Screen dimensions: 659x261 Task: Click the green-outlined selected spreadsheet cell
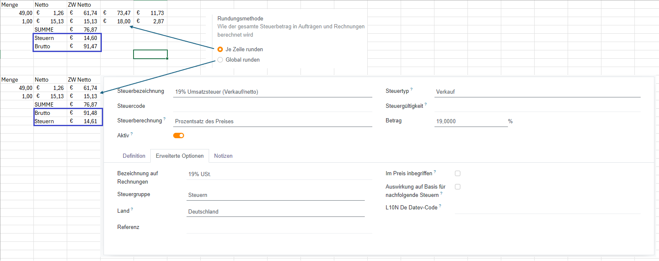pyautogui.click(x=150, y=55)
